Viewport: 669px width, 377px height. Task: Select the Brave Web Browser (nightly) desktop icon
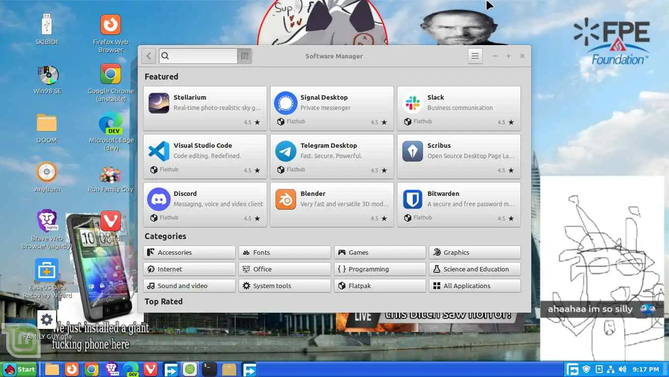[x=47, y=230]
